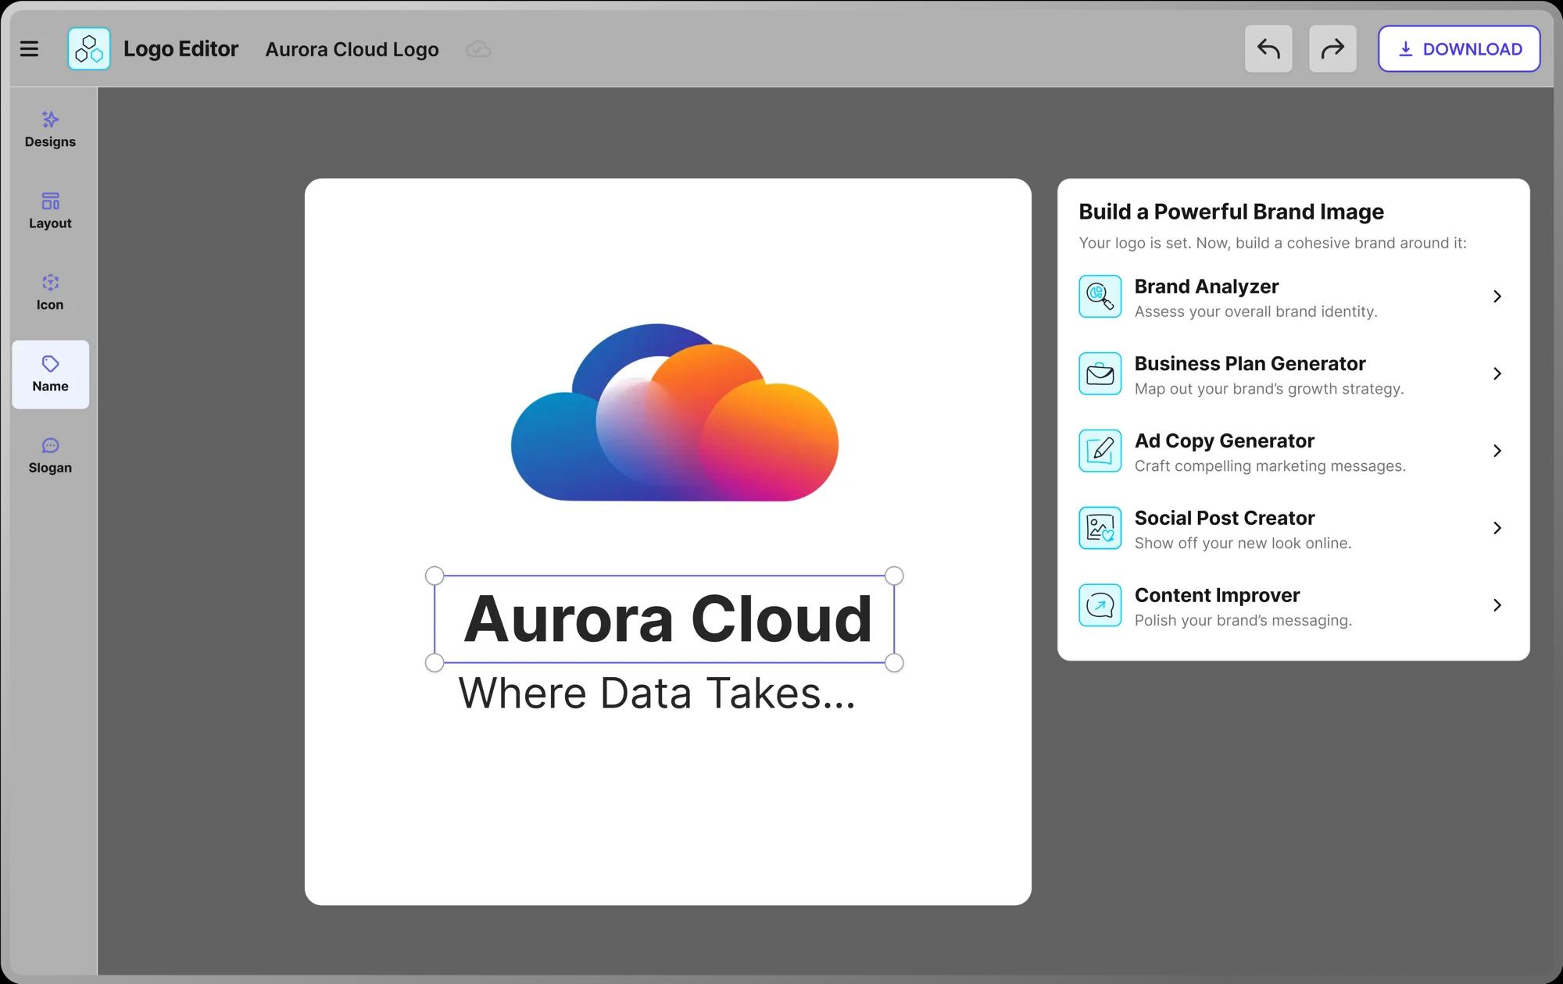
Task: Switch to the Layout sidebar tab
Action: pyautogui.click(x=50, y=211)
